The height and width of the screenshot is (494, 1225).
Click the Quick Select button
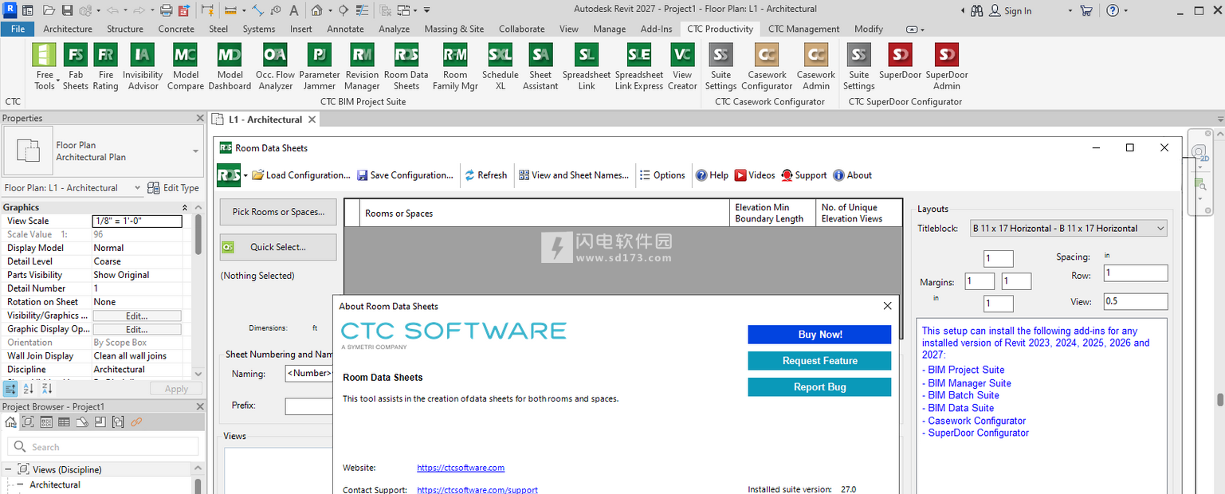coord(278,247)
